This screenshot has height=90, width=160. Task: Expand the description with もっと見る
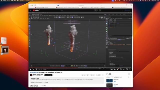click(46, 82)
